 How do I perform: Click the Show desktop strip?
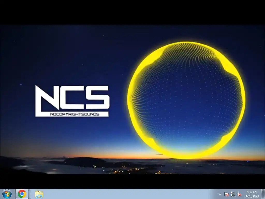(263, 194)
